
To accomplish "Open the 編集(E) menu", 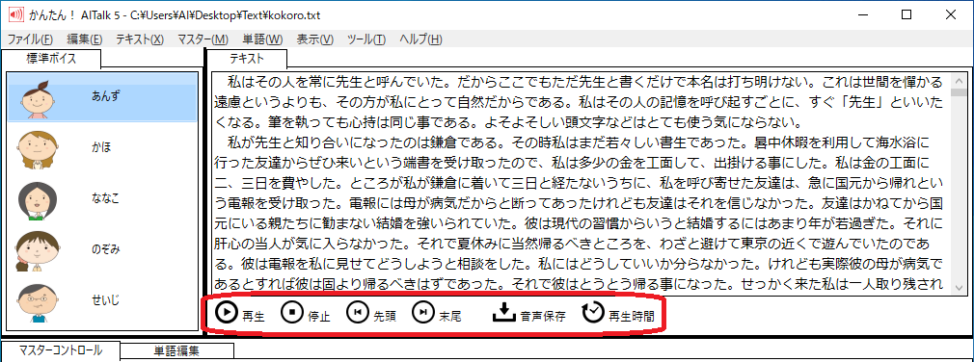I will click(85, 39).
